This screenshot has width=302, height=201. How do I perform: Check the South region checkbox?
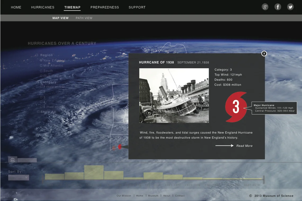[x=41, y=71]
